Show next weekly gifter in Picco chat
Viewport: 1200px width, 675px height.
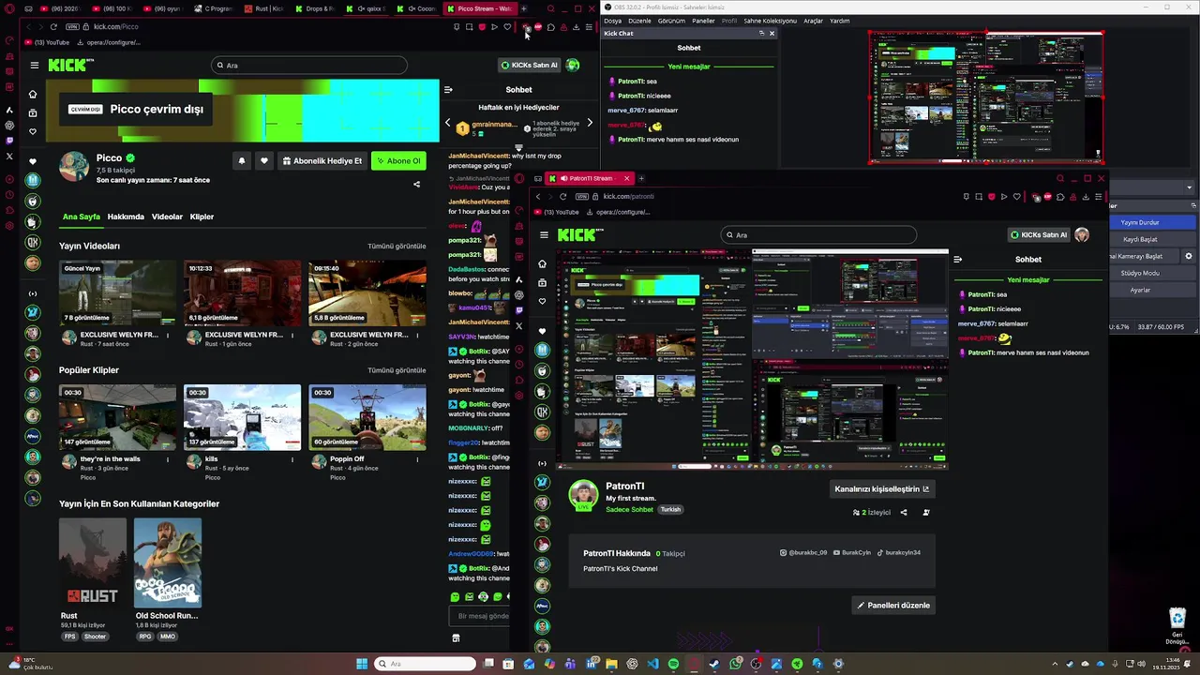point(590,123)
